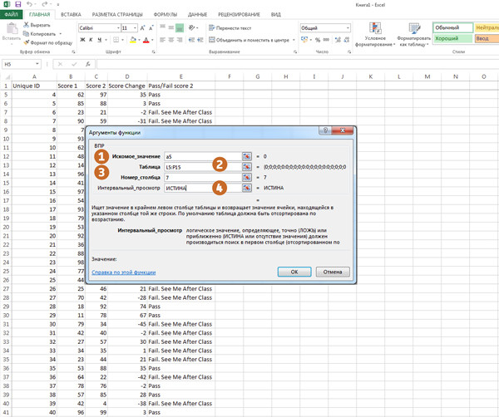Image resolution: width=499 pixels, height=417 pixels.
Task: Toggle italic К formatting
Action: [91, 40]
